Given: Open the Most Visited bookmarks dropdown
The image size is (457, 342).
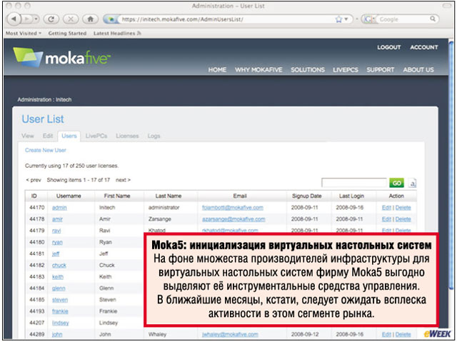Looking at the screenshot, I should (24, 34).
